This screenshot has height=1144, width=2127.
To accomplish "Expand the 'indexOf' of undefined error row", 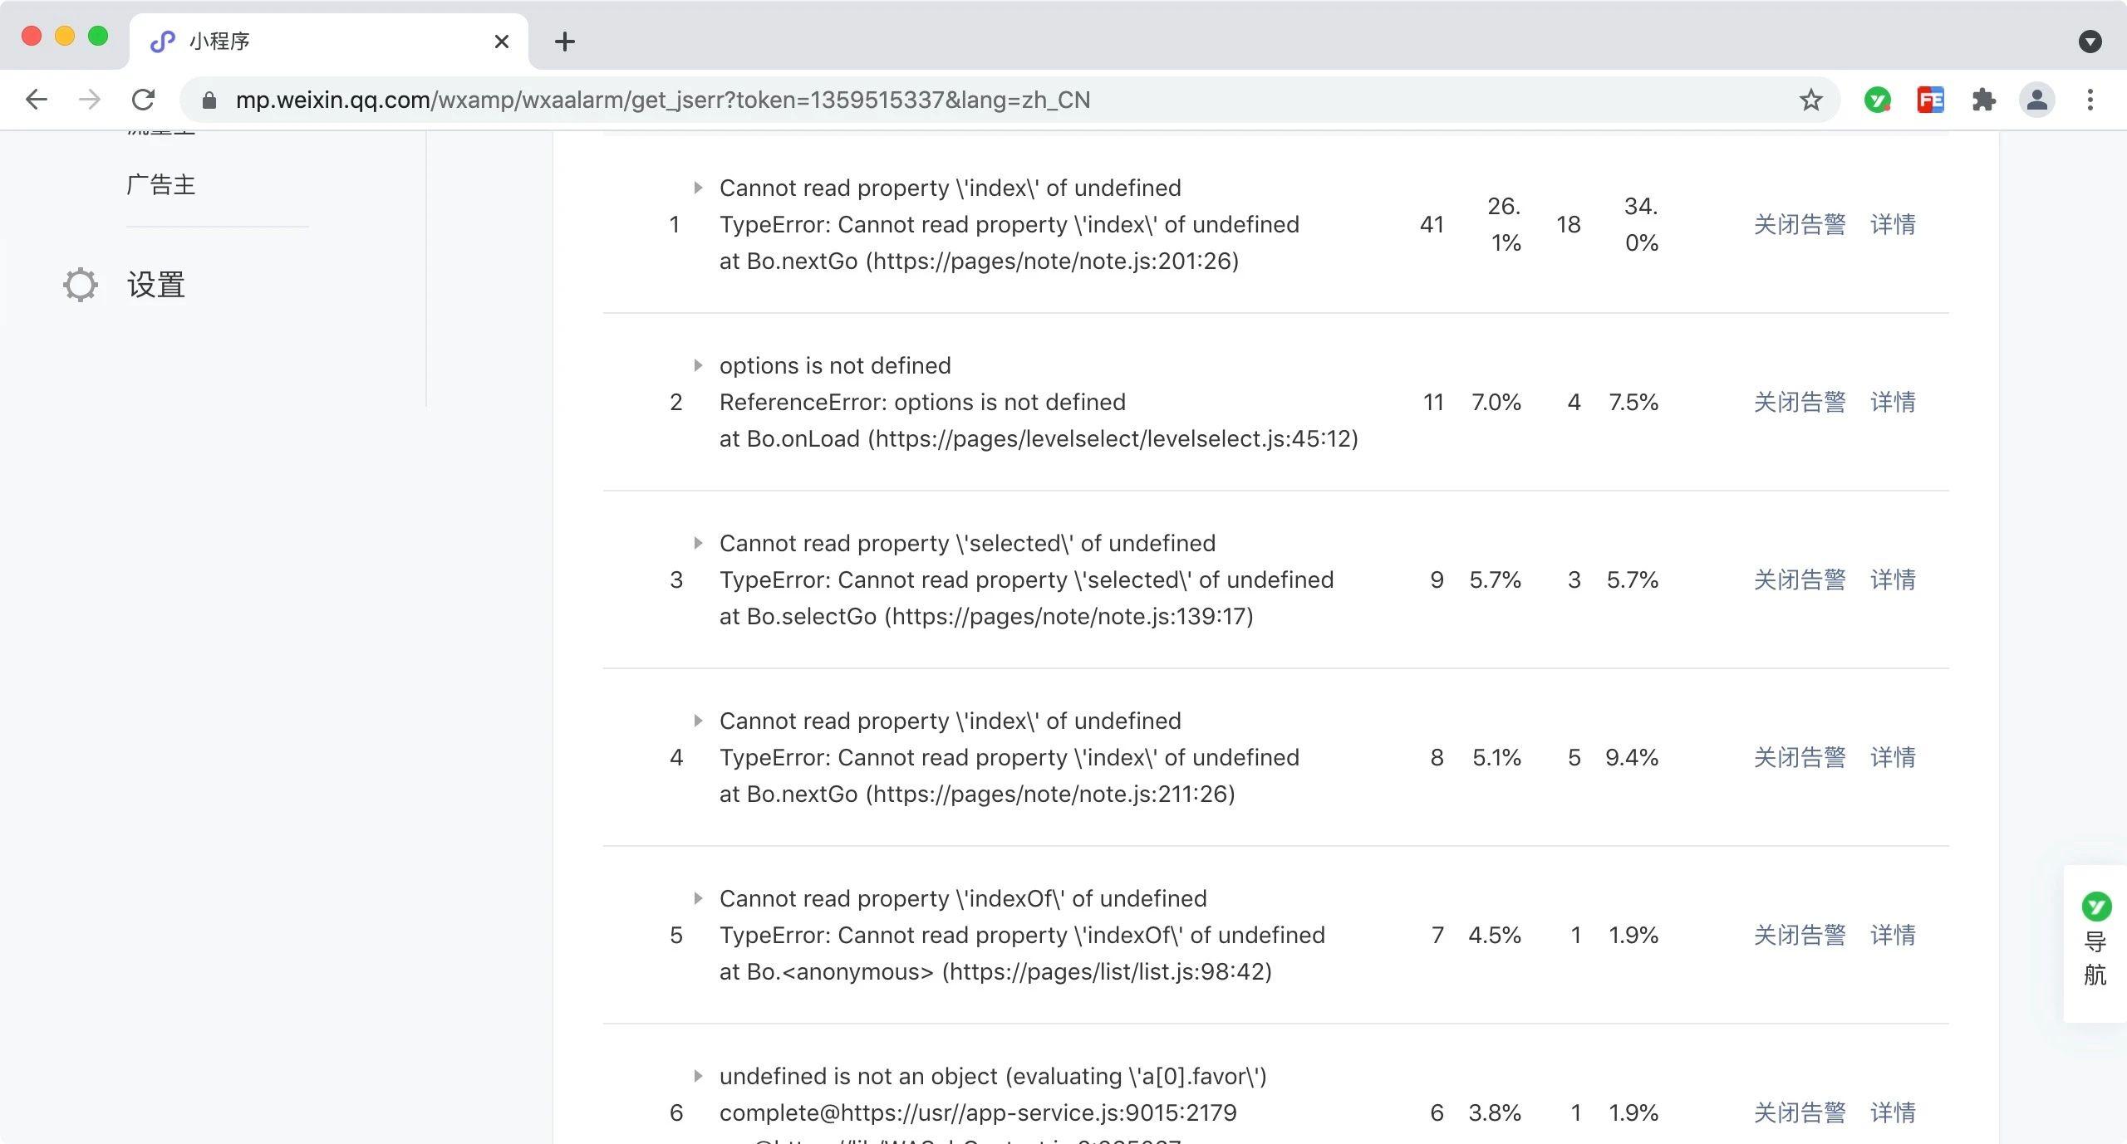I will pyautogui.click(x=698, y=898).
